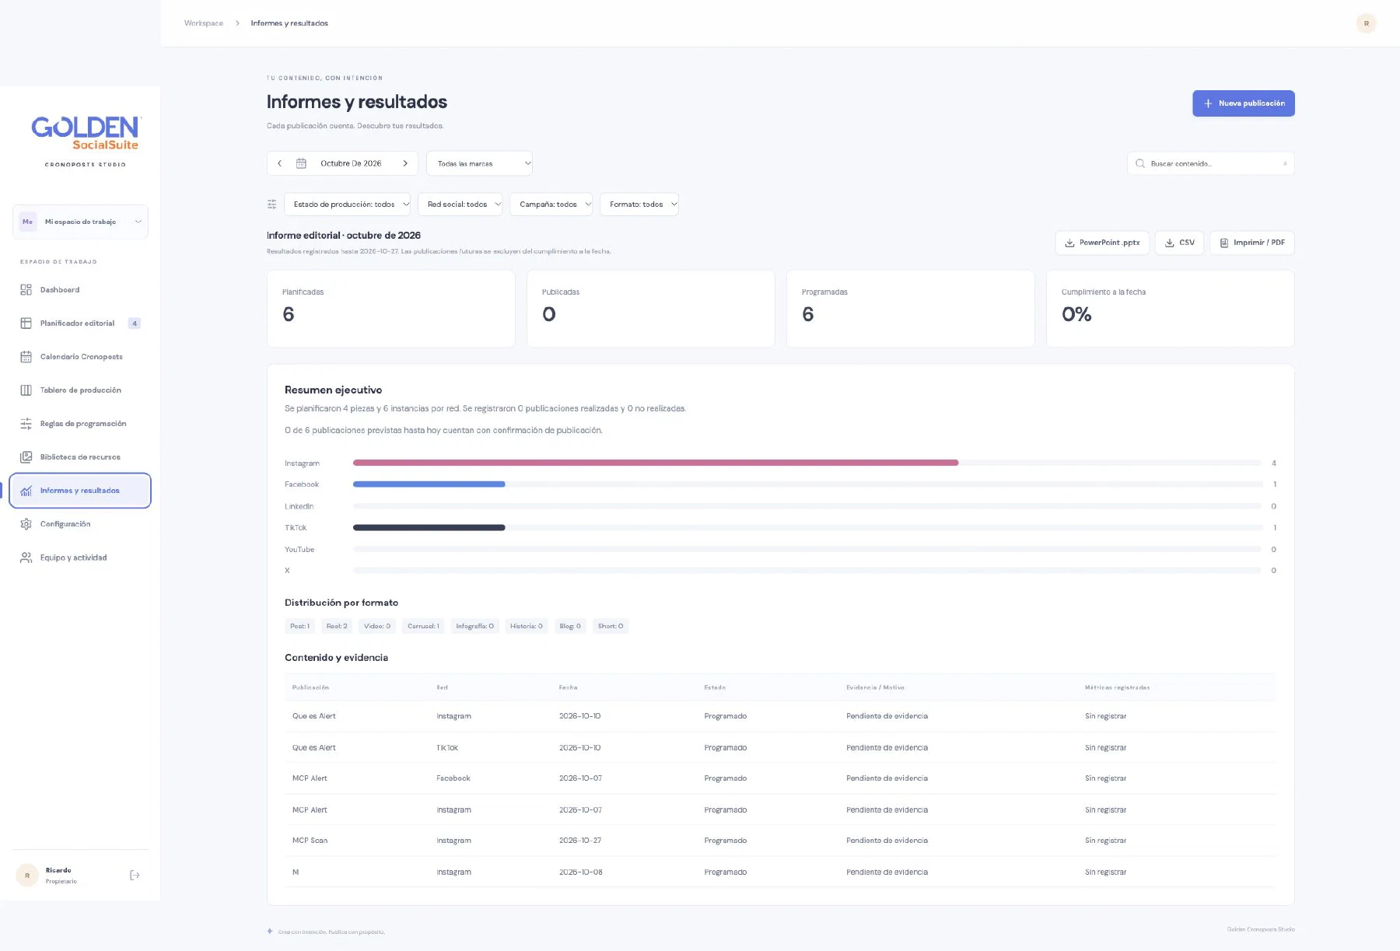Image resolution: width=1400 pixels, height=951 pixels.
Task: Click the user avatar in the top bar
Action: 1366,23
